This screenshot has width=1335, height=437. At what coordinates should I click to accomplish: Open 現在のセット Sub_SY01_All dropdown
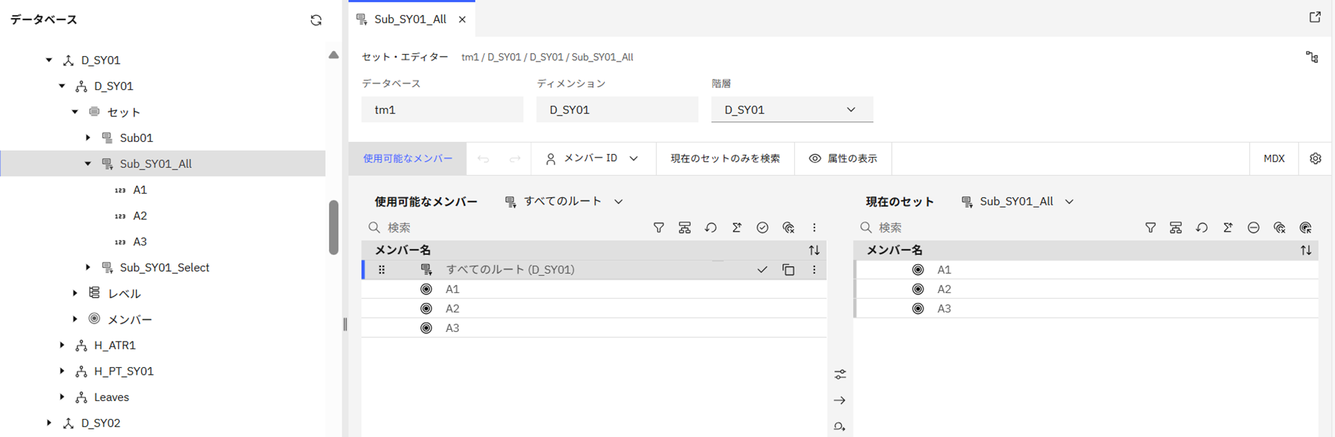(x=1018, y=201)
